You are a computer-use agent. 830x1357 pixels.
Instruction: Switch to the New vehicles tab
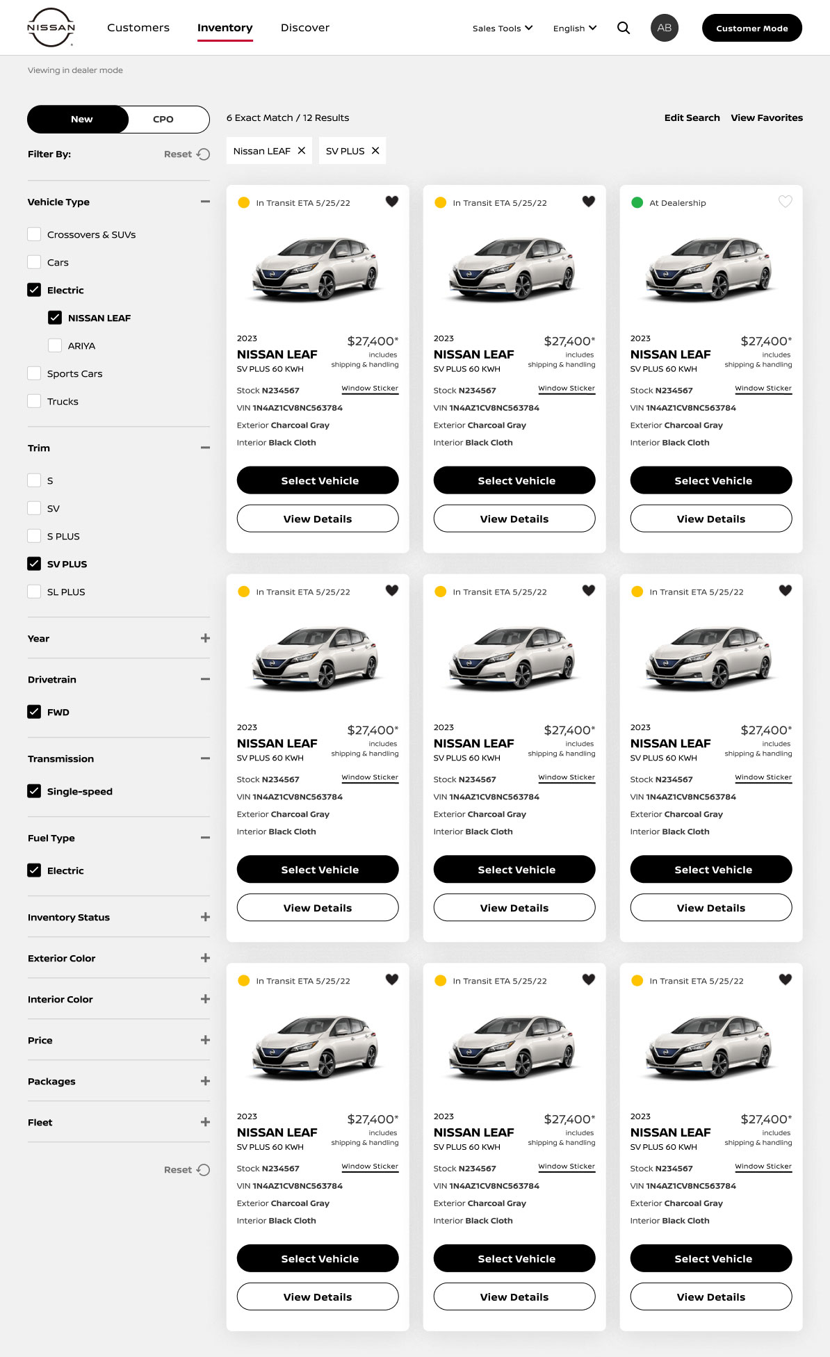coord(79,120)
